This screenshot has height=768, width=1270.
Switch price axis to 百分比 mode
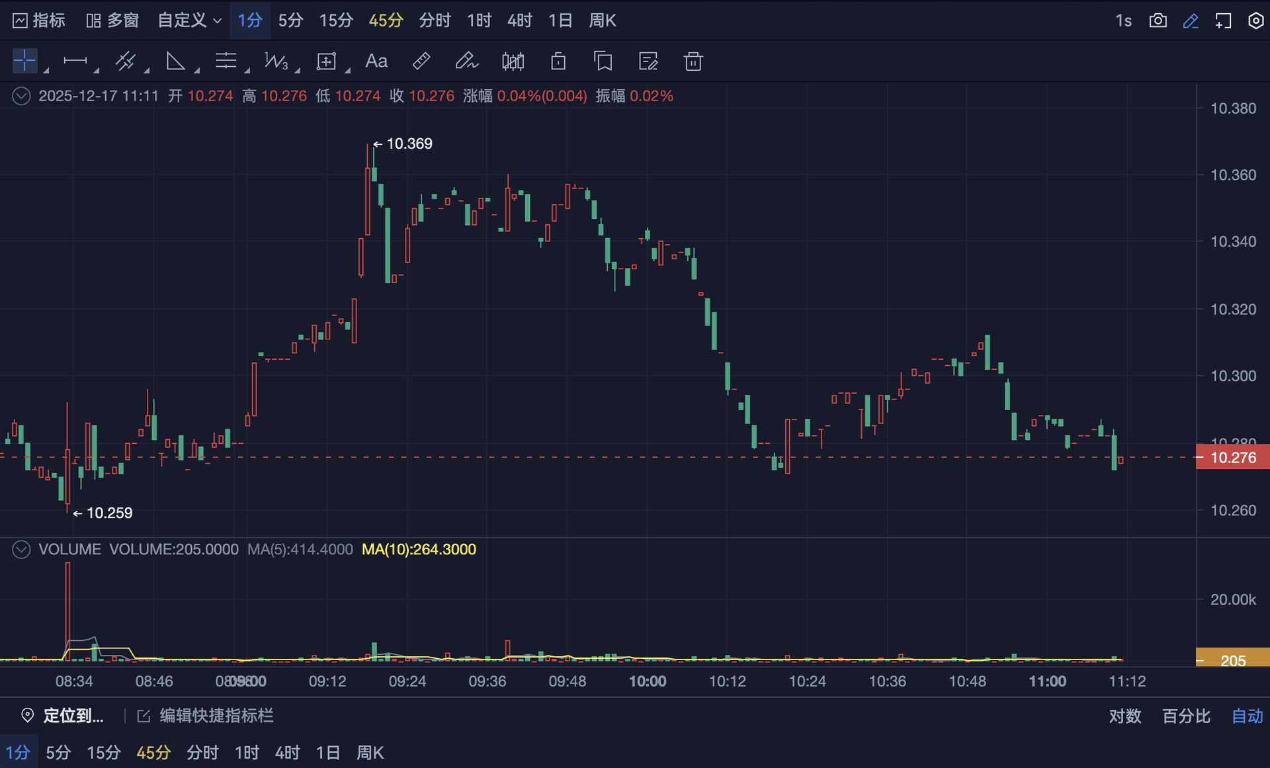[1186, 716]
